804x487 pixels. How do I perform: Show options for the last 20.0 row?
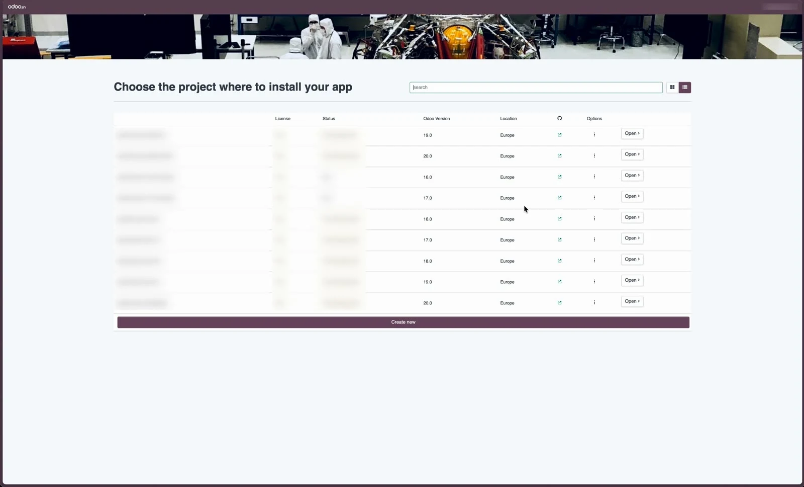pos(594,303)
